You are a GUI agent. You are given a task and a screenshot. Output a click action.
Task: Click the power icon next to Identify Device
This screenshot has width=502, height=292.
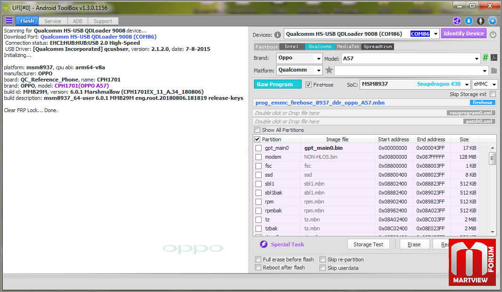493,34
